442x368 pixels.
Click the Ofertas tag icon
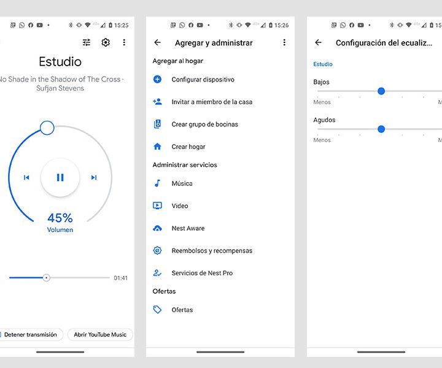click(157, 310)
